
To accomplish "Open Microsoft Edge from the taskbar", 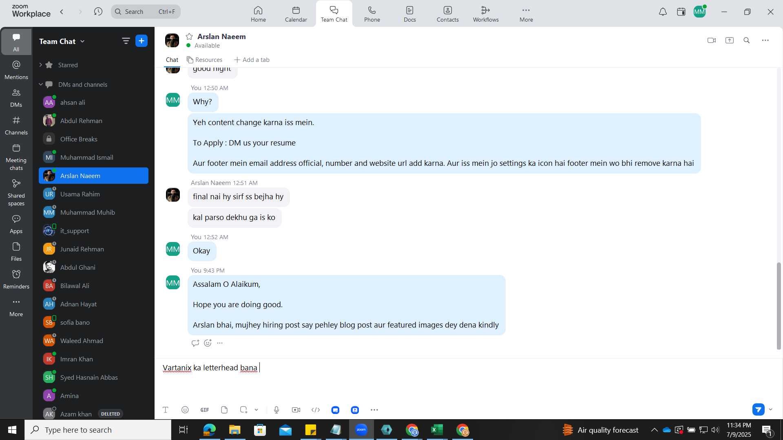I will (209, 430).
